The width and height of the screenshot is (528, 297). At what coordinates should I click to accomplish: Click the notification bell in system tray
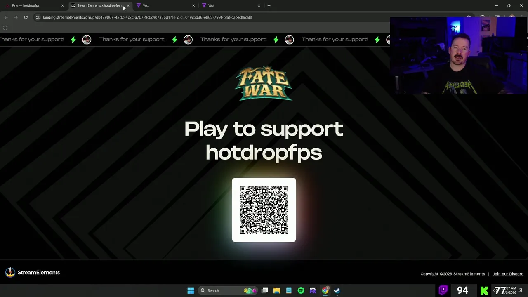(x=521, y=291)
